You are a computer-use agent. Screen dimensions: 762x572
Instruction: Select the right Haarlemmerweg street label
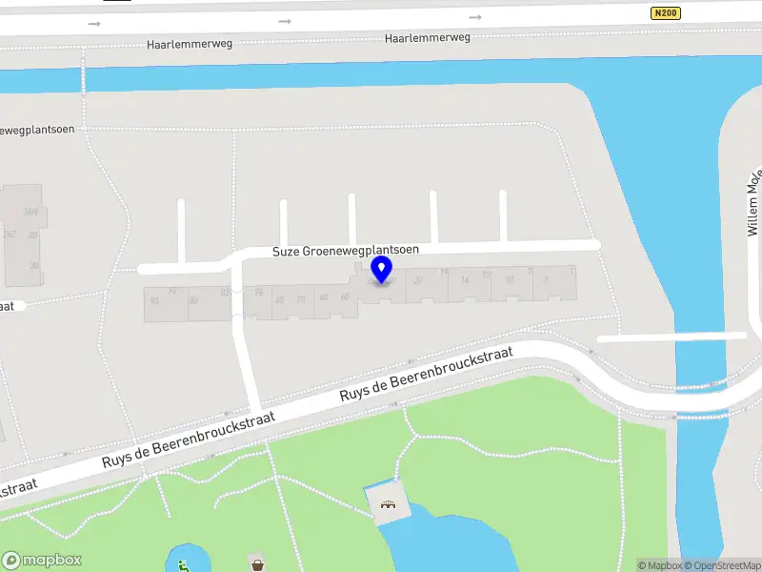pos(428,38)
